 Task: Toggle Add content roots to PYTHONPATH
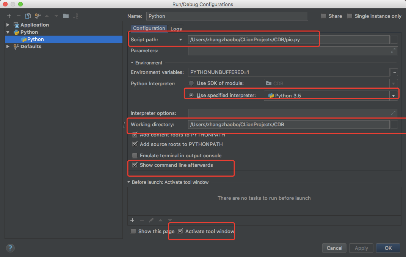point(135,135)
